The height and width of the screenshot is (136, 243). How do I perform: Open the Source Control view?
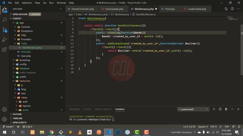(x=5, y=30)
